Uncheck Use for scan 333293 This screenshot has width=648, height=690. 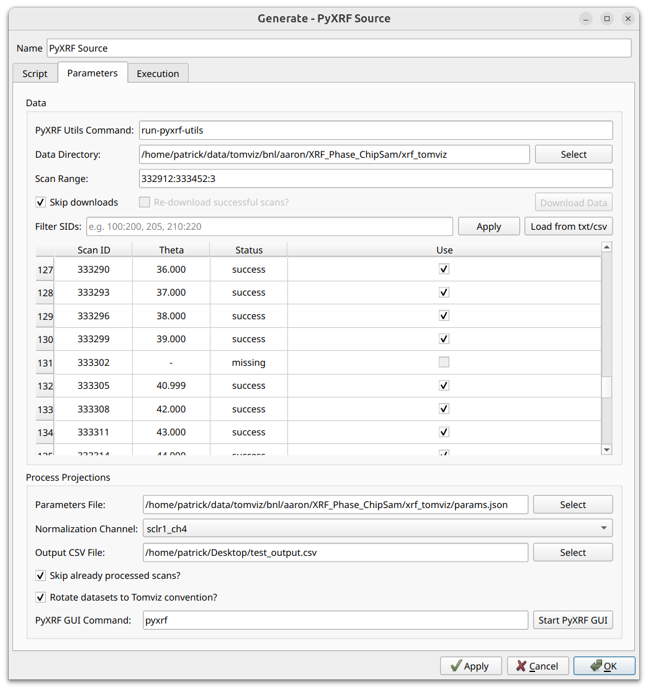[x=444, y=292]
